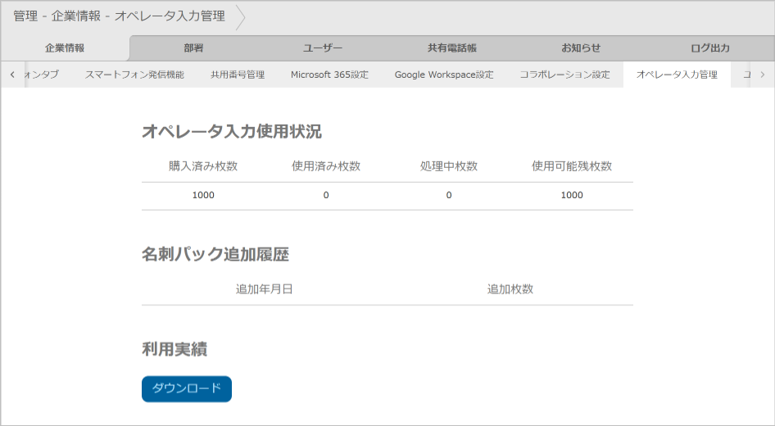
Task: Click the オペレータ入力使用状況 heading
Action: [x=232, y=131]
